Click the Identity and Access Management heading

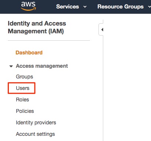(37, 27)
